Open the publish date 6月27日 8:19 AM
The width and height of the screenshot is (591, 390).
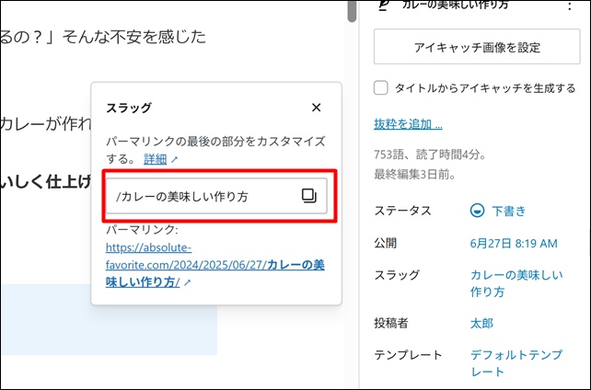(x=514, y=243)
